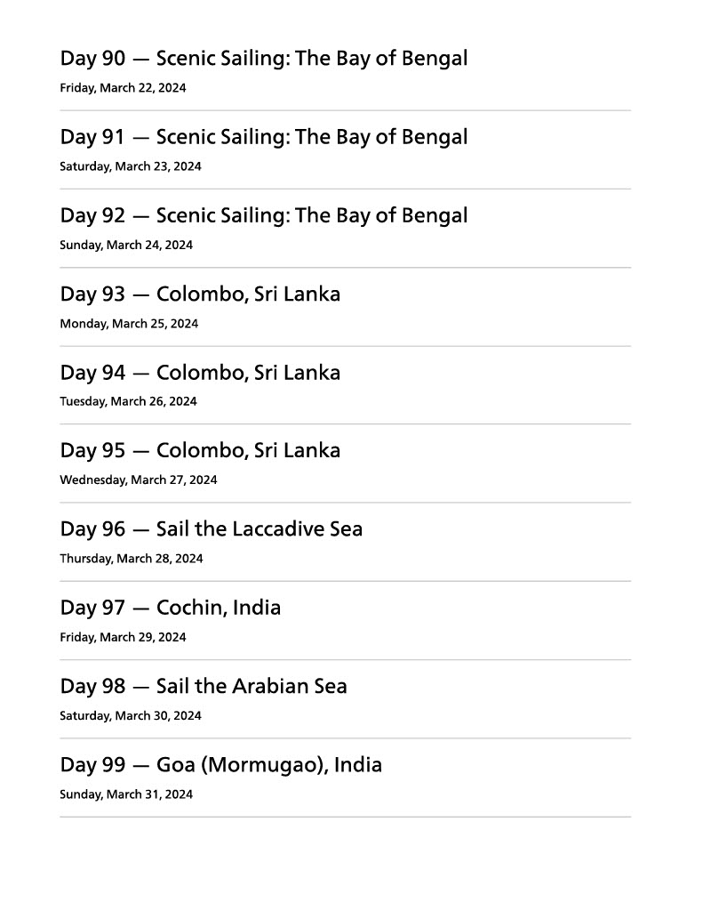Image resolution: width=703 pixels, height=911 pixels.
Task: Select Day 99 Goa (Mormugao), India
Action: click(220, 764)
